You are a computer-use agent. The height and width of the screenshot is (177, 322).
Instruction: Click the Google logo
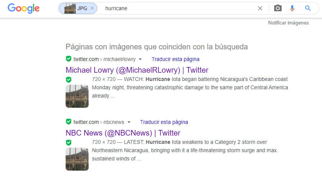[x=24, y=8]
